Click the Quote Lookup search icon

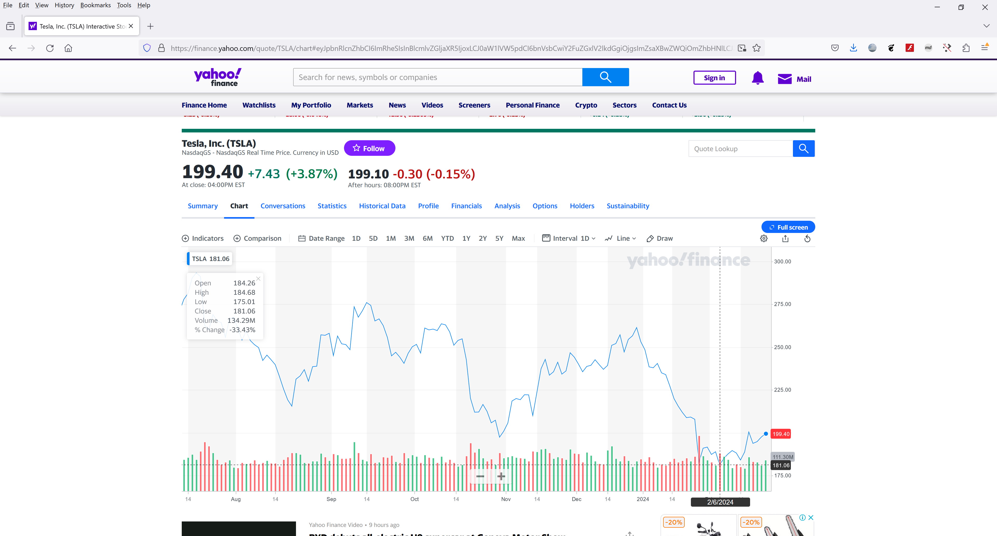click(x=804, y=149)
